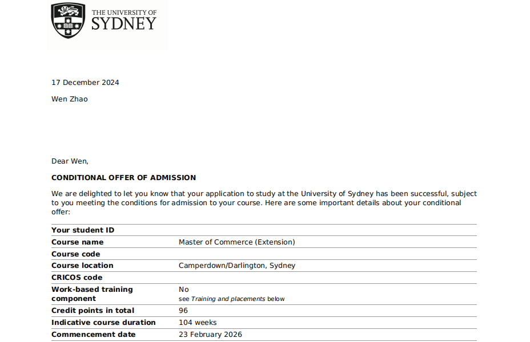
Task: Click the recipient name Wen Zhao
Action: tap(70, 99)
